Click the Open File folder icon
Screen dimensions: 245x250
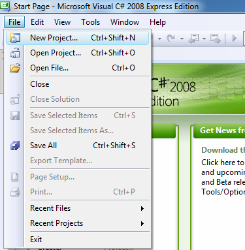[15, 68]
